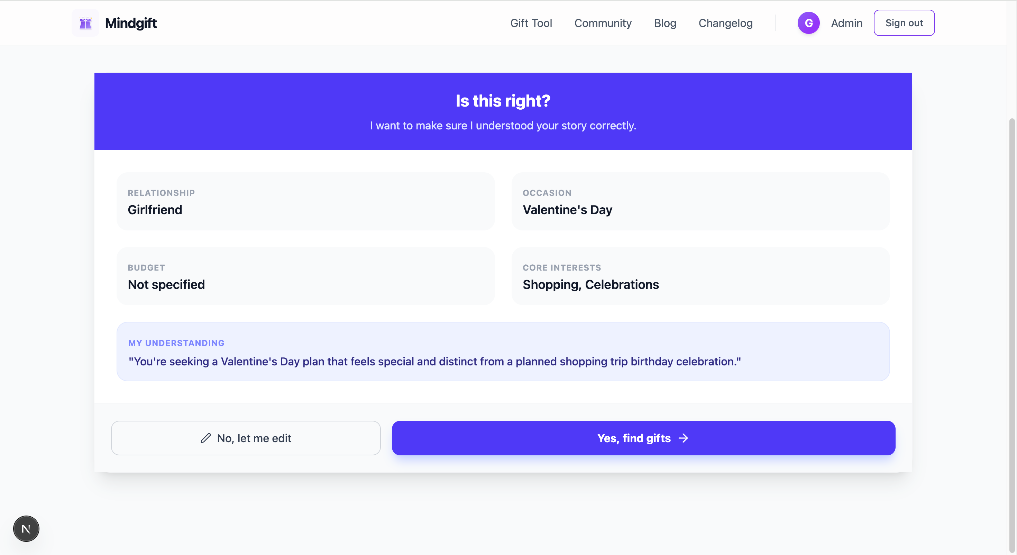Click the Admin username label

point(846,23)
